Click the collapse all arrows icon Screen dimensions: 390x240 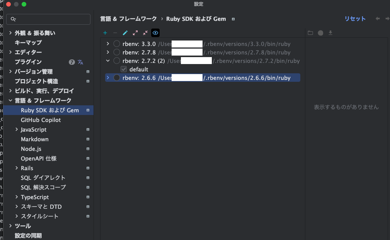[x=145, y=33]
